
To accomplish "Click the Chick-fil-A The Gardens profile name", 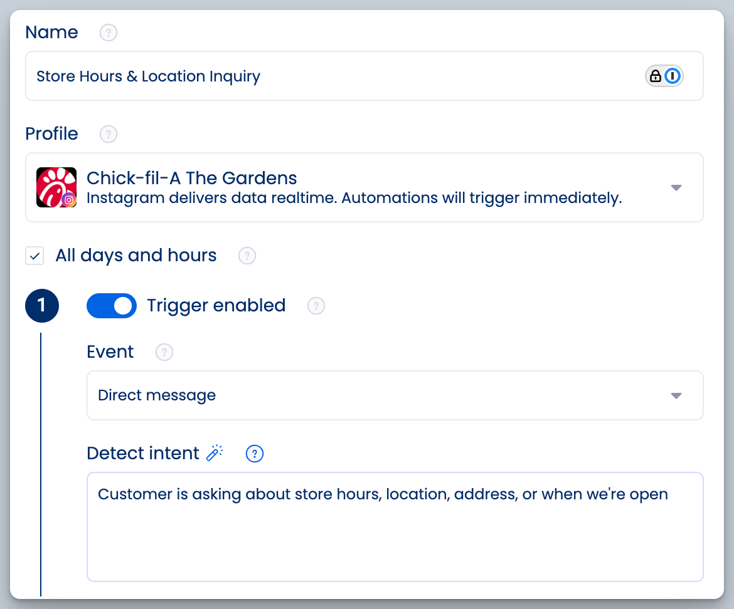I will tap(190, 178).
